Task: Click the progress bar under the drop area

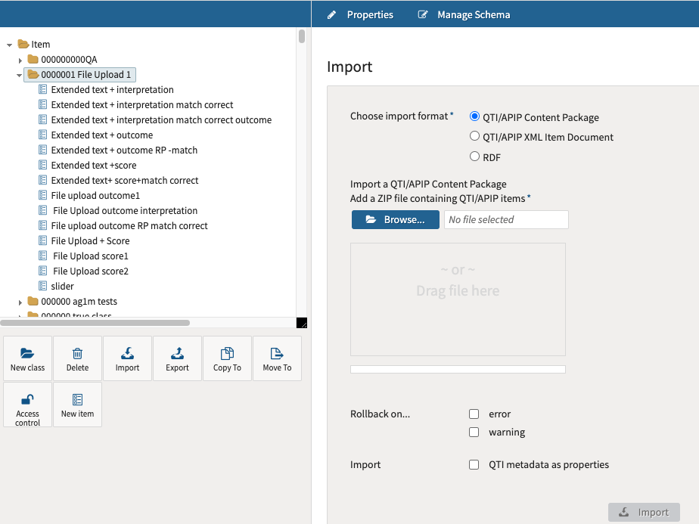Action: tap(457, 369)
